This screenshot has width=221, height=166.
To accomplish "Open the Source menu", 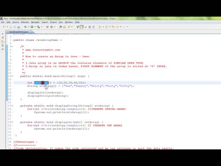I will pos(16,22).
